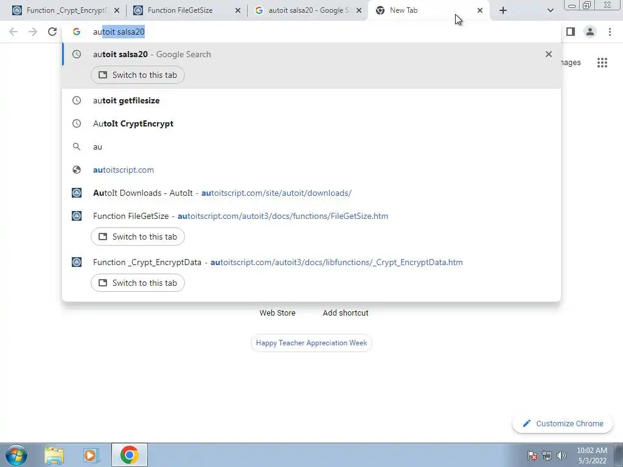Go forward using the forward arrow
623x467 pixels.
click(x=33, y=32)
